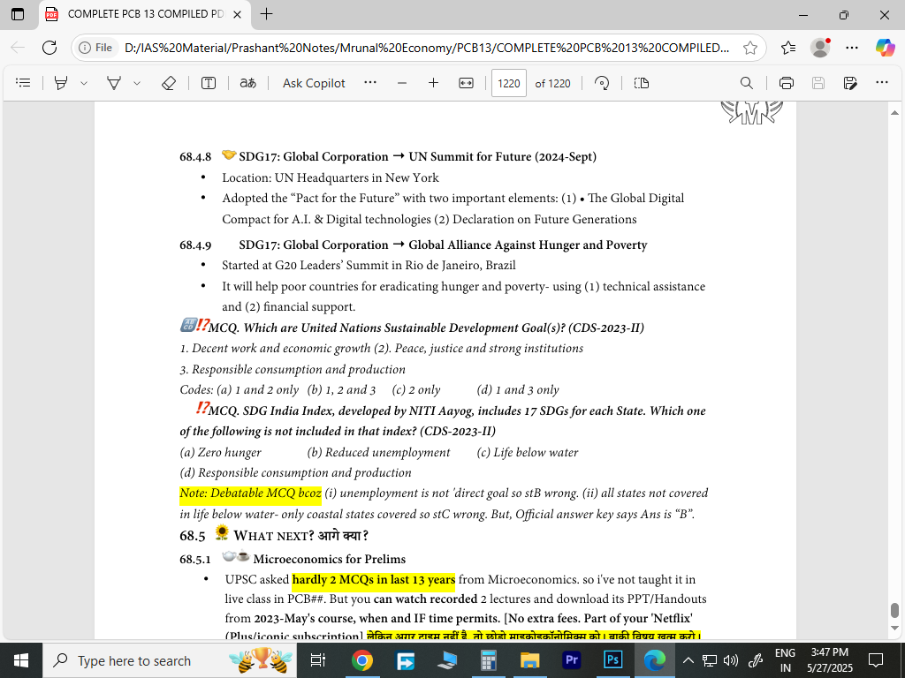This screenshot has height=678, width=905.
Task: Click the Add text tool icon
Action: click(x=209, y=83)
